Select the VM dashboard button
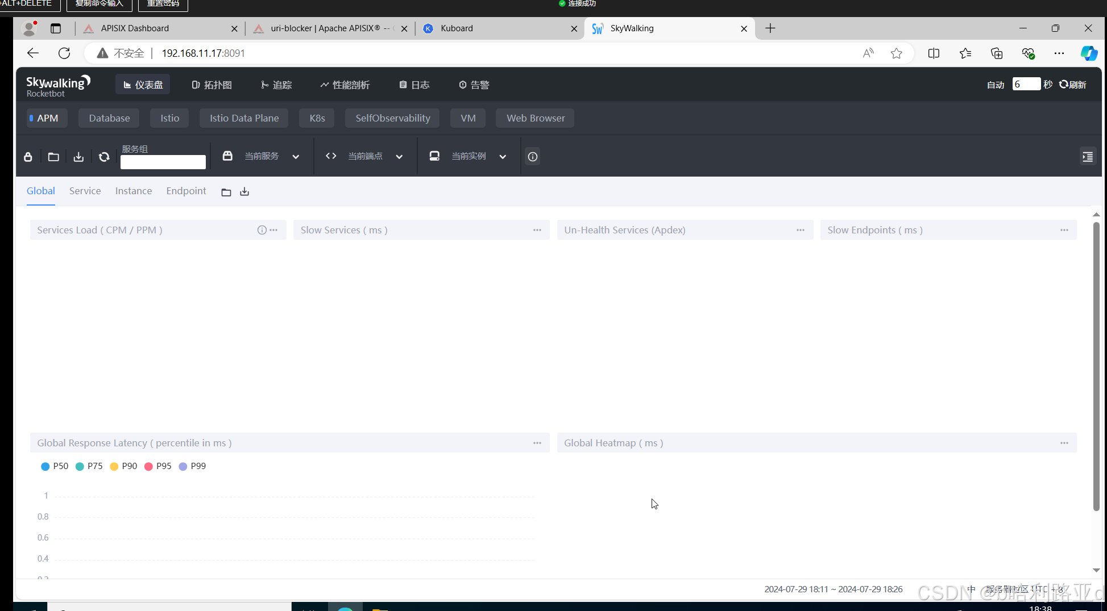This screenshot has height=611, width=1107. (468, 118)
